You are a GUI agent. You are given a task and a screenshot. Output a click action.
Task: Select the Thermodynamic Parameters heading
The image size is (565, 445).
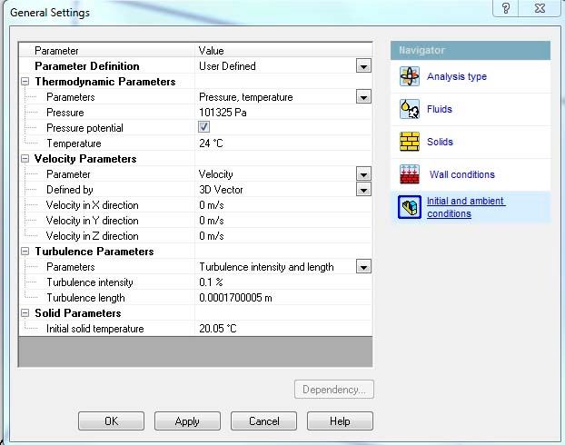104,82
